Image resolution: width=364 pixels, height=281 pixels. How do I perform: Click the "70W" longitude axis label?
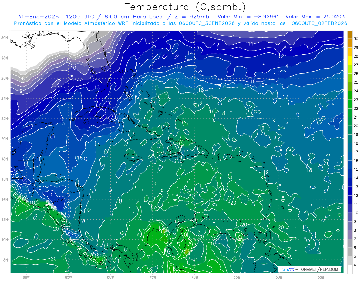(x=195, y=277)
